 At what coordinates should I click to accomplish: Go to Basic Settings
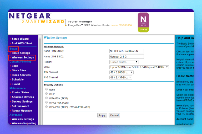click(21, 53)
